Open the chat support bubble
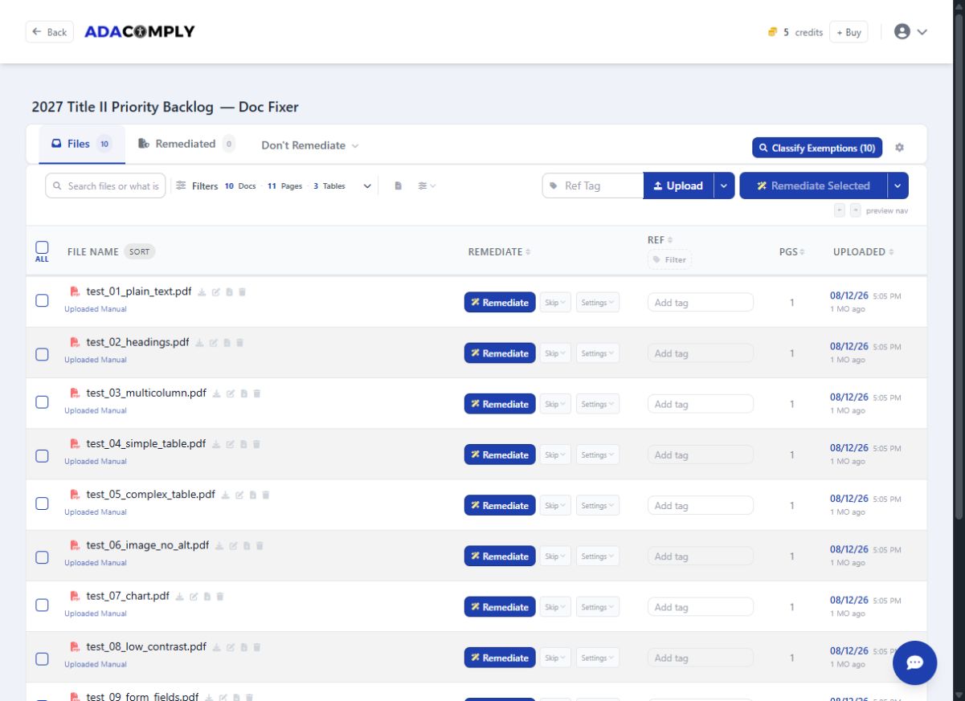Screen dimensions: 965x701 click(x=914, y=662)
